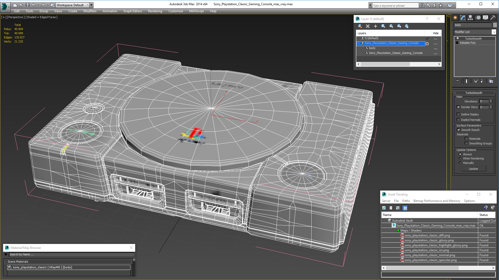Click the keyword search field in title bar
This screenshot has height=280, width=499.
click(395, 5)
